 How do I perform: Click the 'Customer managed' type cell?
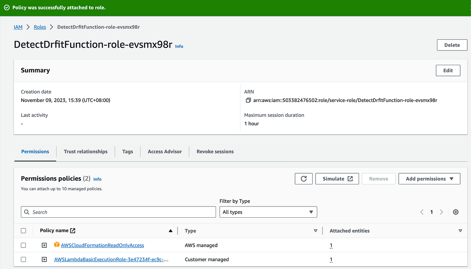pyautogui.click(x=207, y=259)
